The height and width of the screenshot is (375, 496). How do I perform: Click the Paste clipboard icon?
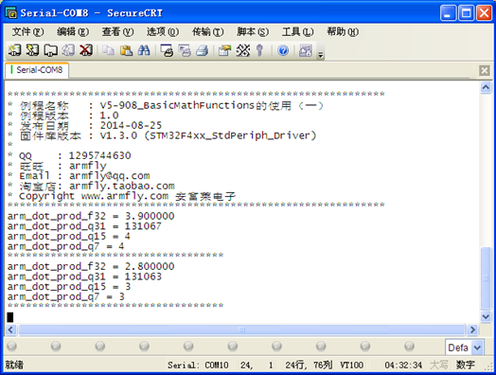[126, 50]
